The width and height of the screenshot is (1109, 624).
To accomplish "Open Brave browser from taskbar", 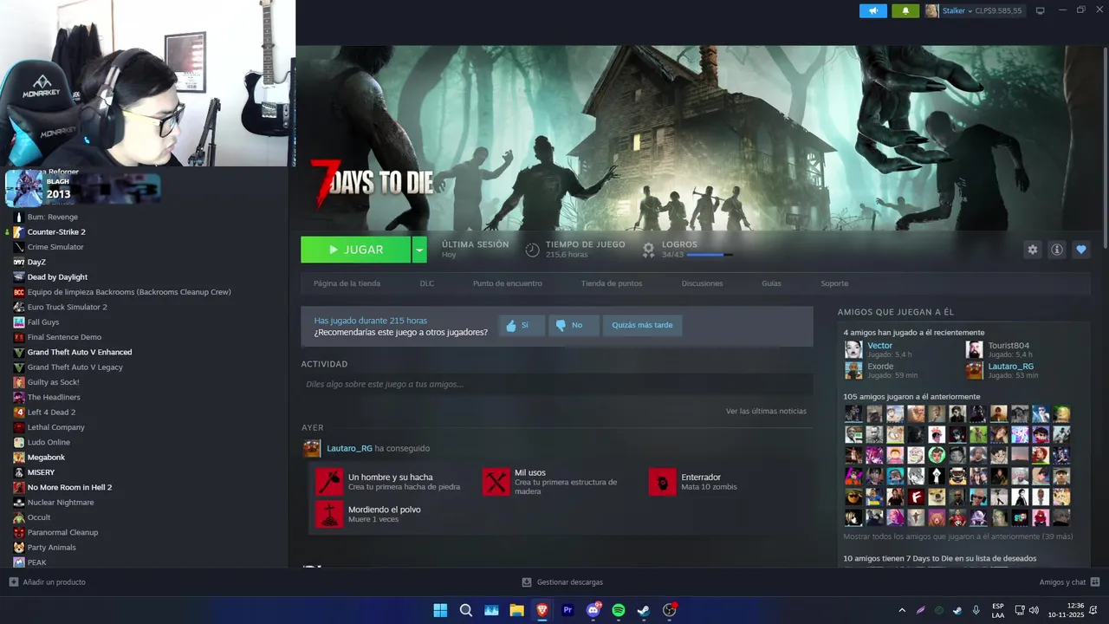I will coord(542,610).
